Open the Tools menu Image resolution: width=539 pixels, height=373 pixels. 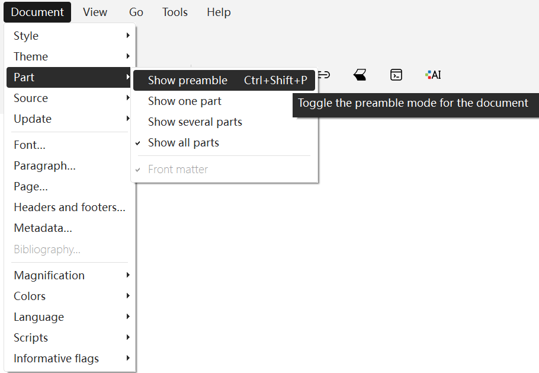(175, 12)
